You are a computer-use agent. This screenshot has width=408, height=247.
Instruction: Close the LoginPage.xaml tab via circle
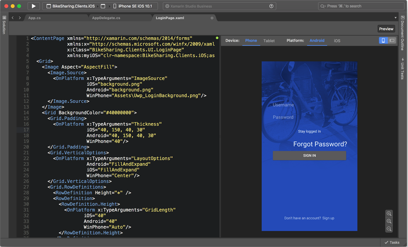[212, 18]
